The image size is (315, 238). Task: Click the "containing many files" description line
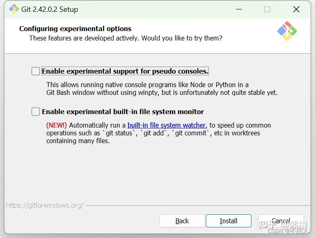[x=78, y=141]
